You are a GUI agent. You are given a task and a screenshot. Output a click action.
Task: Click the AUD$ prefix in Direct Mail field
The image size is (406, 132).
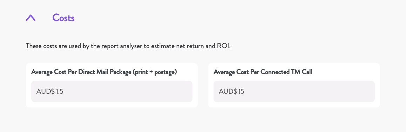46,92
